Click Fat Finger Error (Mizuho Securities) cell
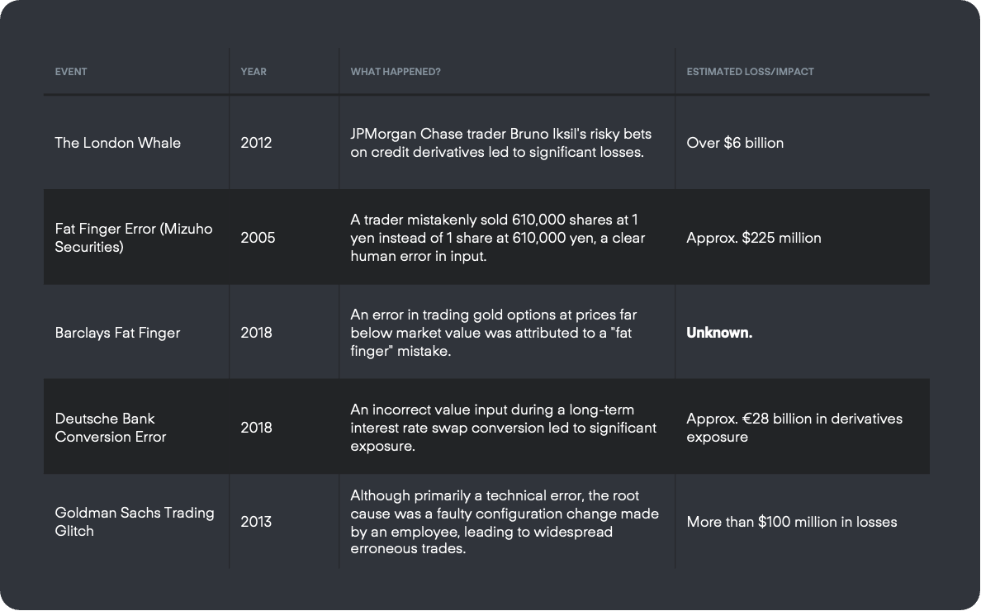Image resolution: width=981 pixels, height=611 pixels. [134, 238]
